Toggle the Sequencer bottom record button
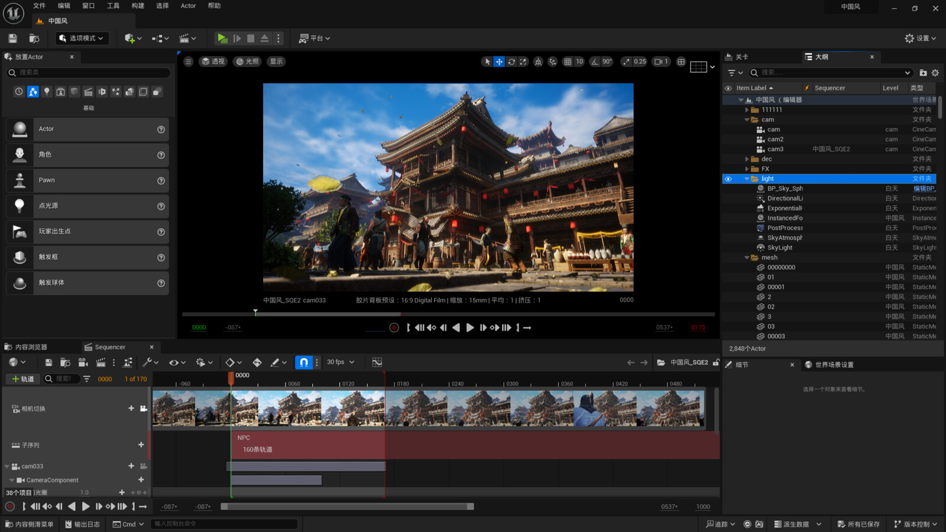Screen dimensions: 946x532 (x=9, y=507)
